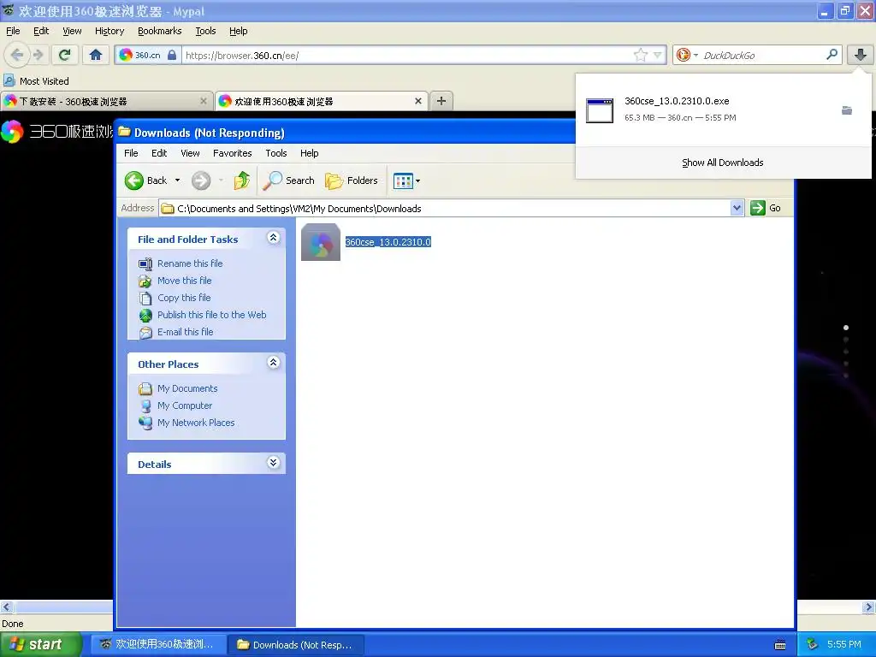Screen dimensions: 876x657
Task: Open a new browser tab
Action: point(441,101)
